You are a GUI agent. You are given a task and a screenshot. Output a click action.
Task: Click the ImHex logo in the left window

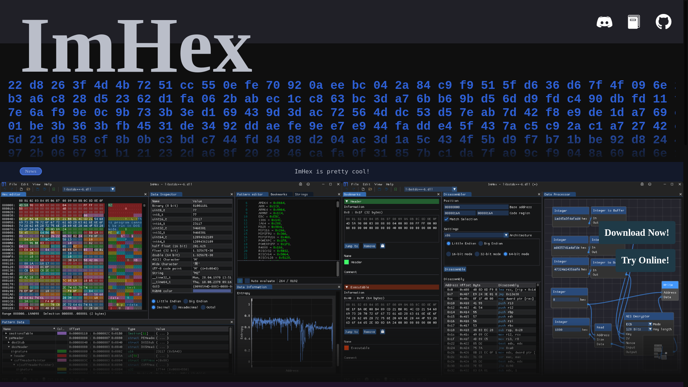pos(4,184)
